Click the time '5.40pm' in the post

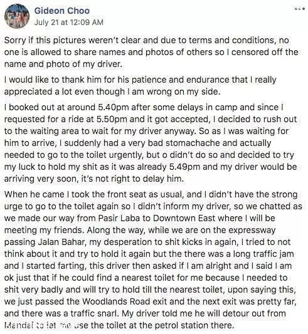pos(114,107)
